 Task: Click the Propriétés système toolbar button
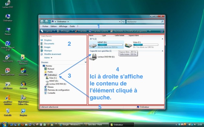98,31
